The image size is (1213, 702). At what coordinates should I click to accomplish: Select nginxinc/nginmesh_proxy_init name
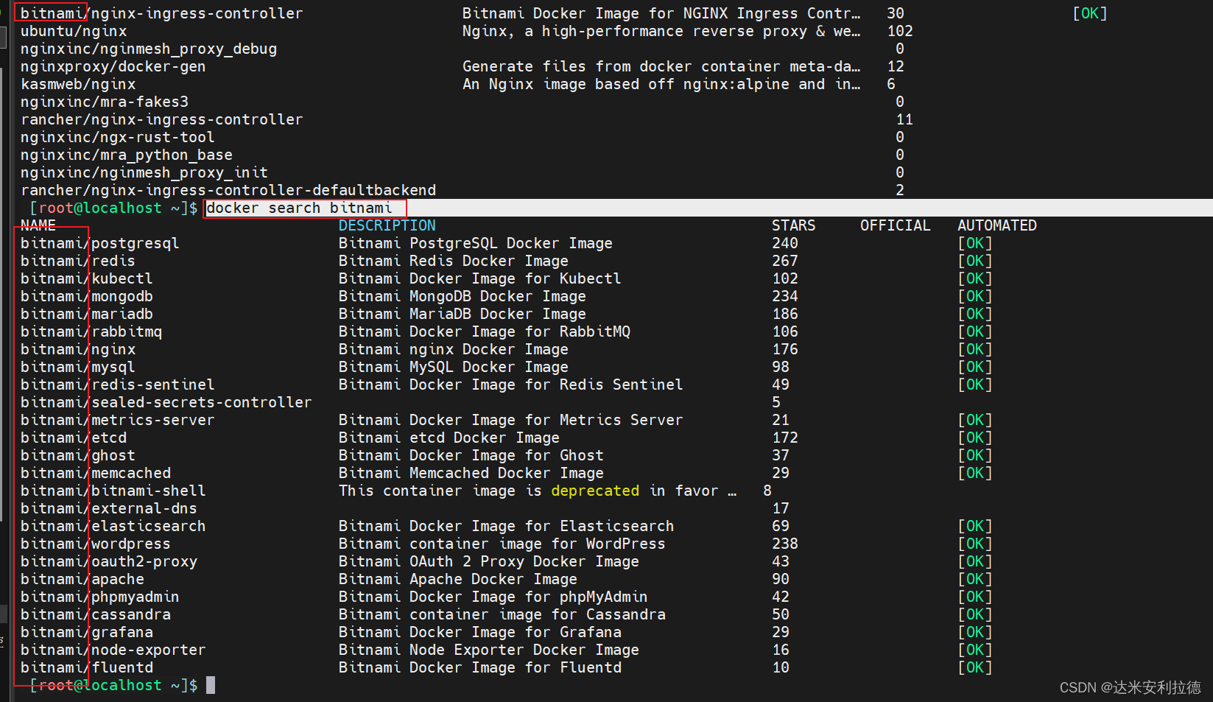(144, 172)
